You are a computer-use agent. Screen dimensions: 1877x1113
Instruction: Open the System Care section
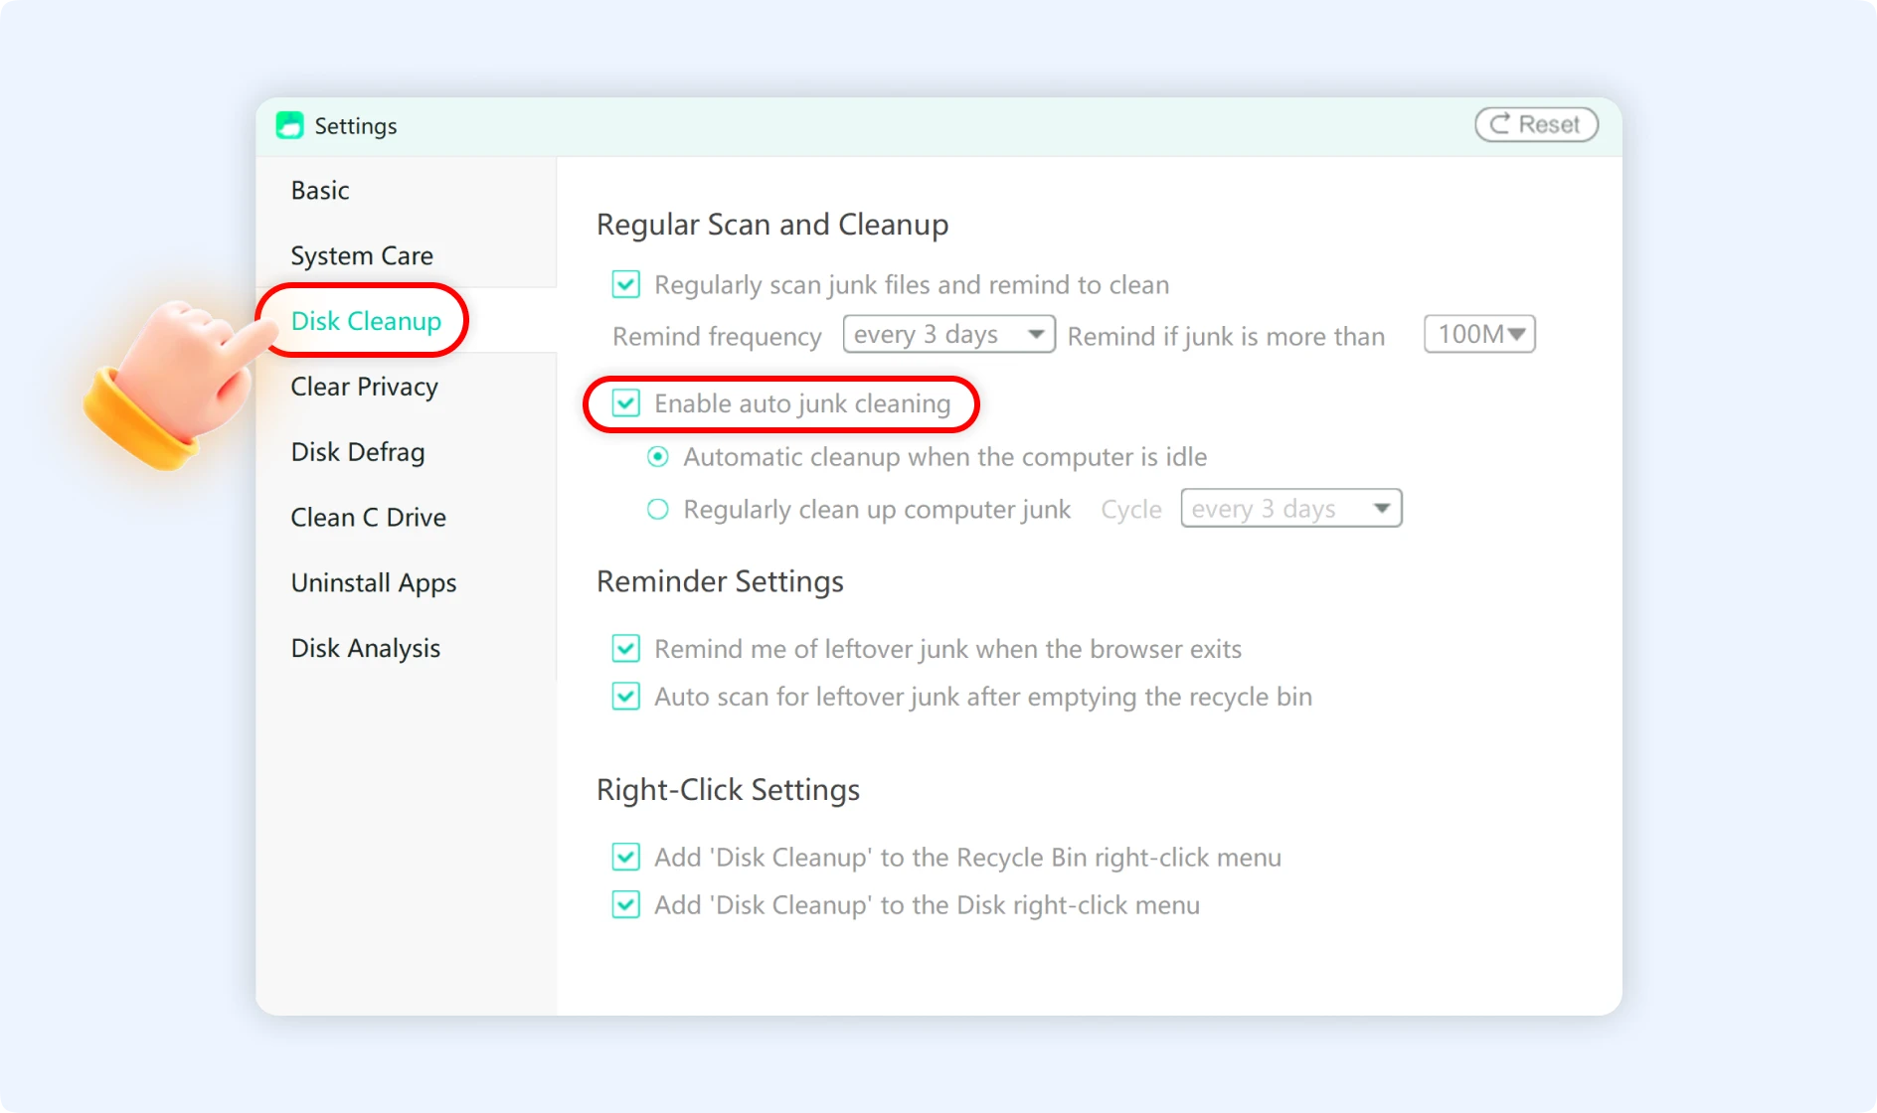[x=361, y=255]
